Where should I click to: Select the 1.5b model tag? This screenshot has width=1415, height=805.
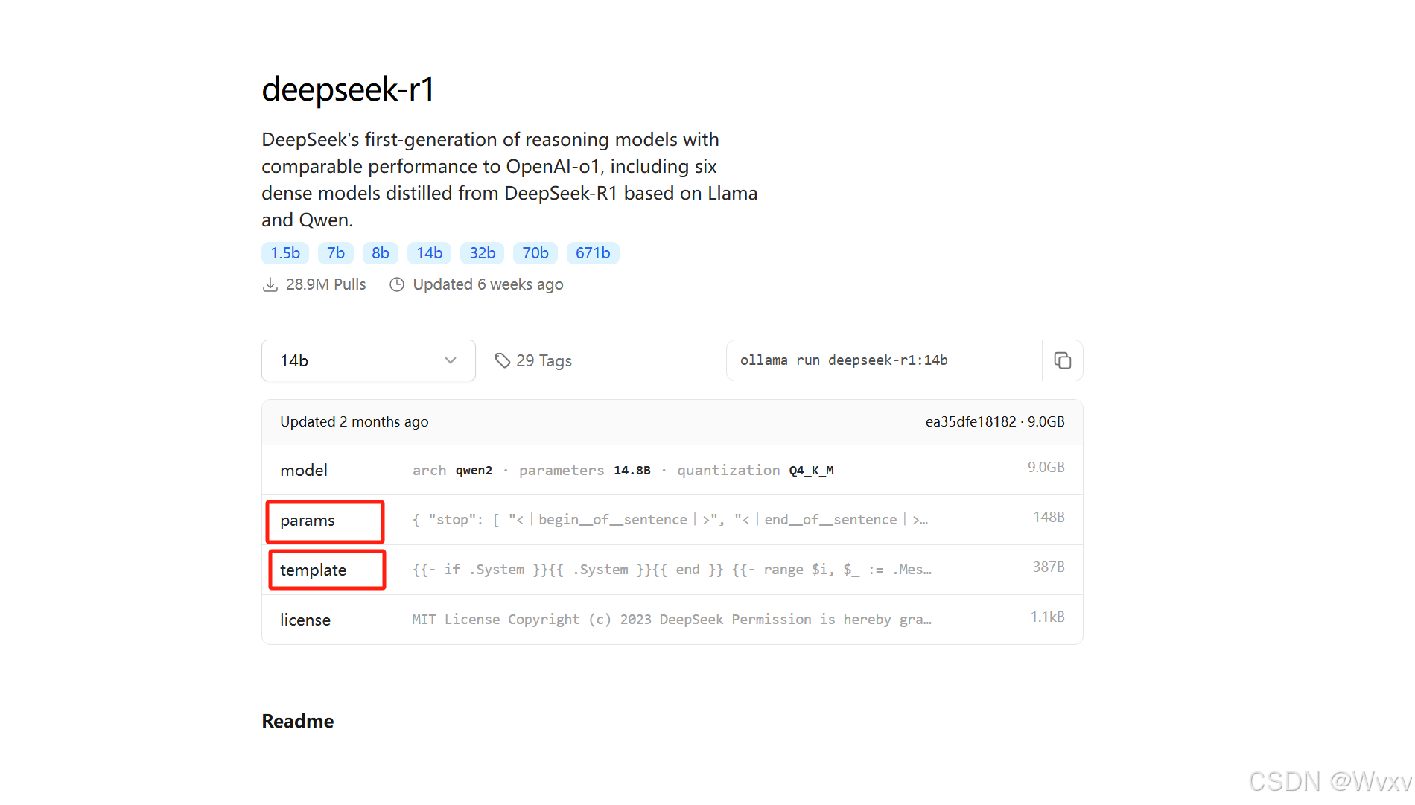(x=285, y=253)
